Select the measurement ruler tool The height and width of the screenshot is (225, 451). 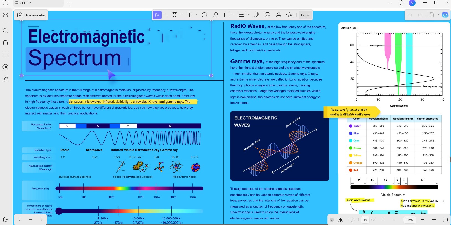click(241, 15)
